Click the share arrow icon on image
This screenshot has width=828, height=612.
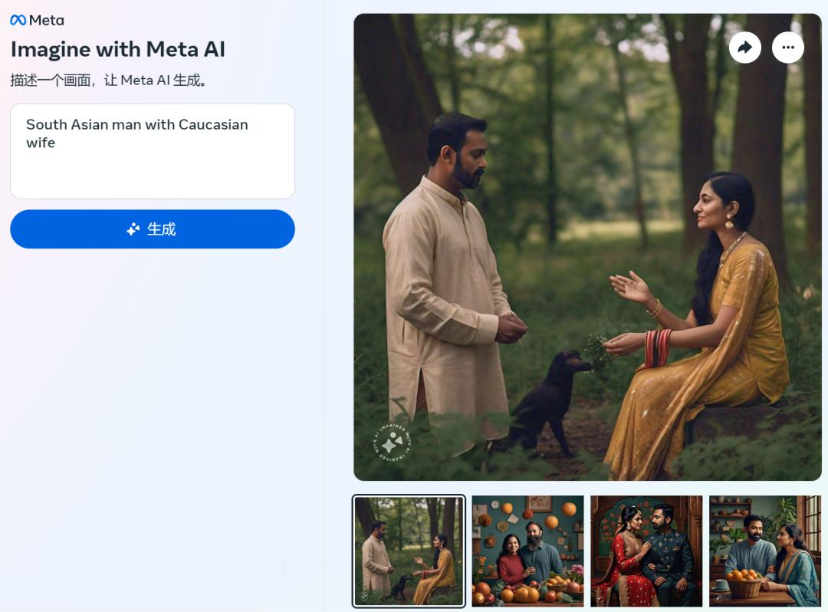[x=745, y=48]
